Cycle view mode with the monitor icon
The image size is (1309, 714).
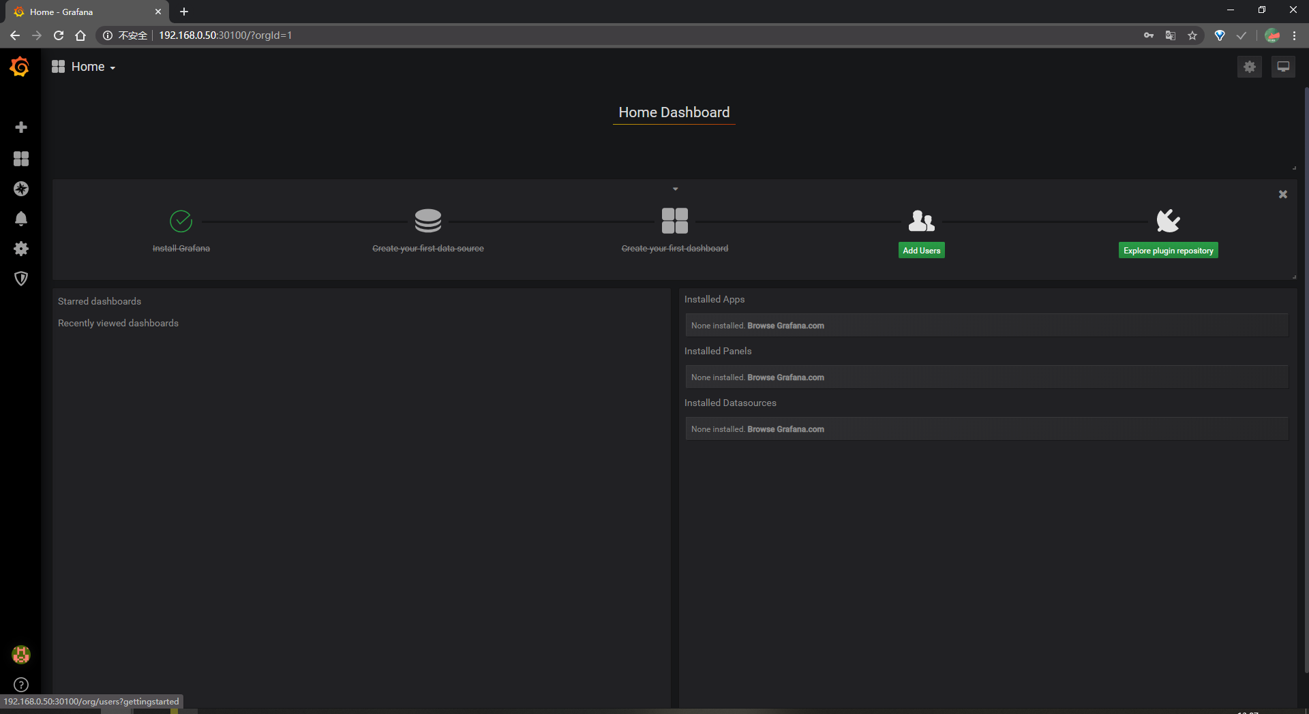point(1283,67)
